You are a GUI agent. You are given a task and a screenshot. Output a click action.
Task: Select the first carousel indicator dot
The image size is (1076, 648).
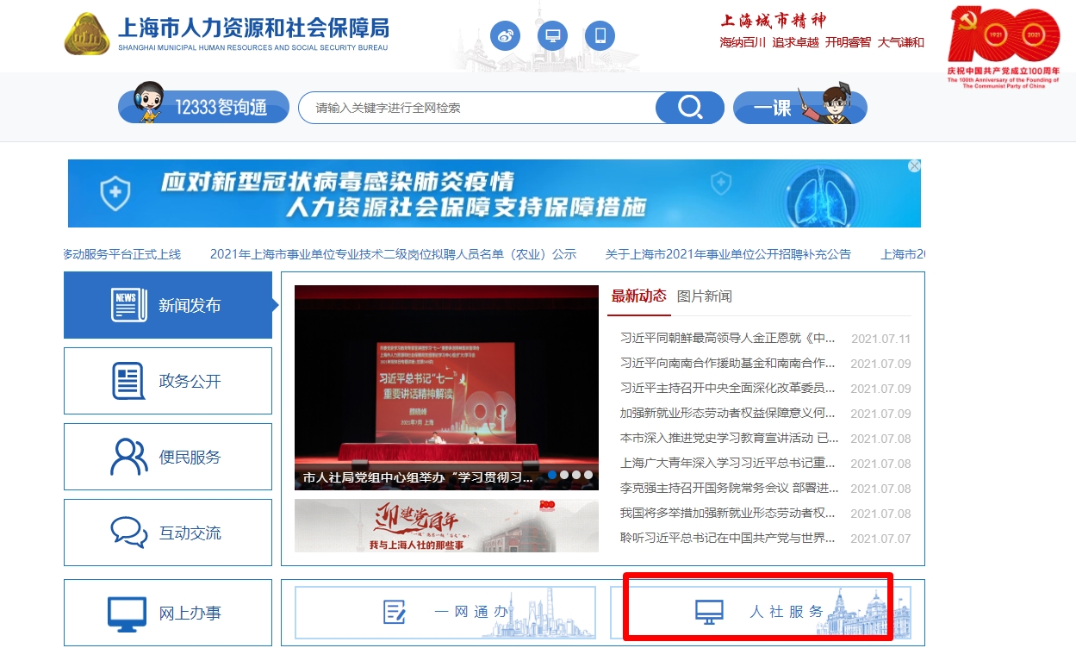tap(552, 475)
